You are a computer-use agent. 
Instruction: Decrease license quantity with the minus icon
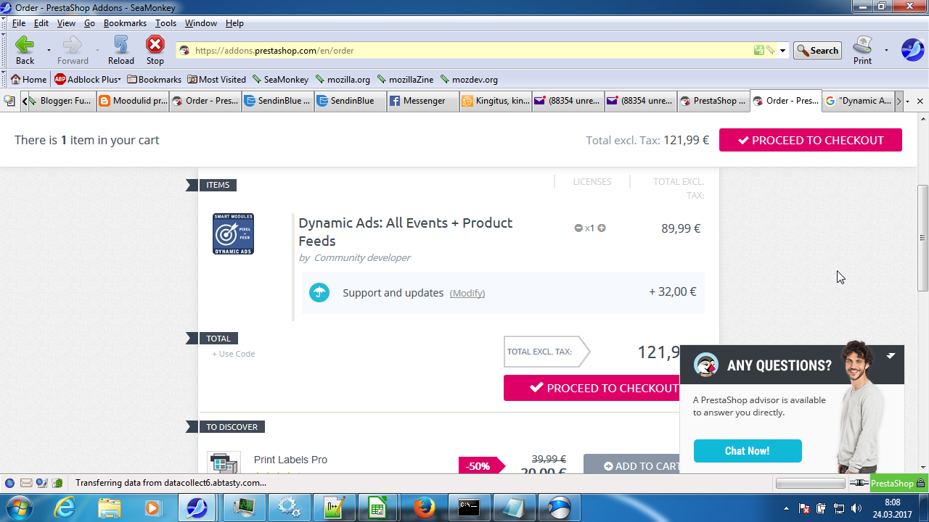pyautogui.click(x=578, y=228)
